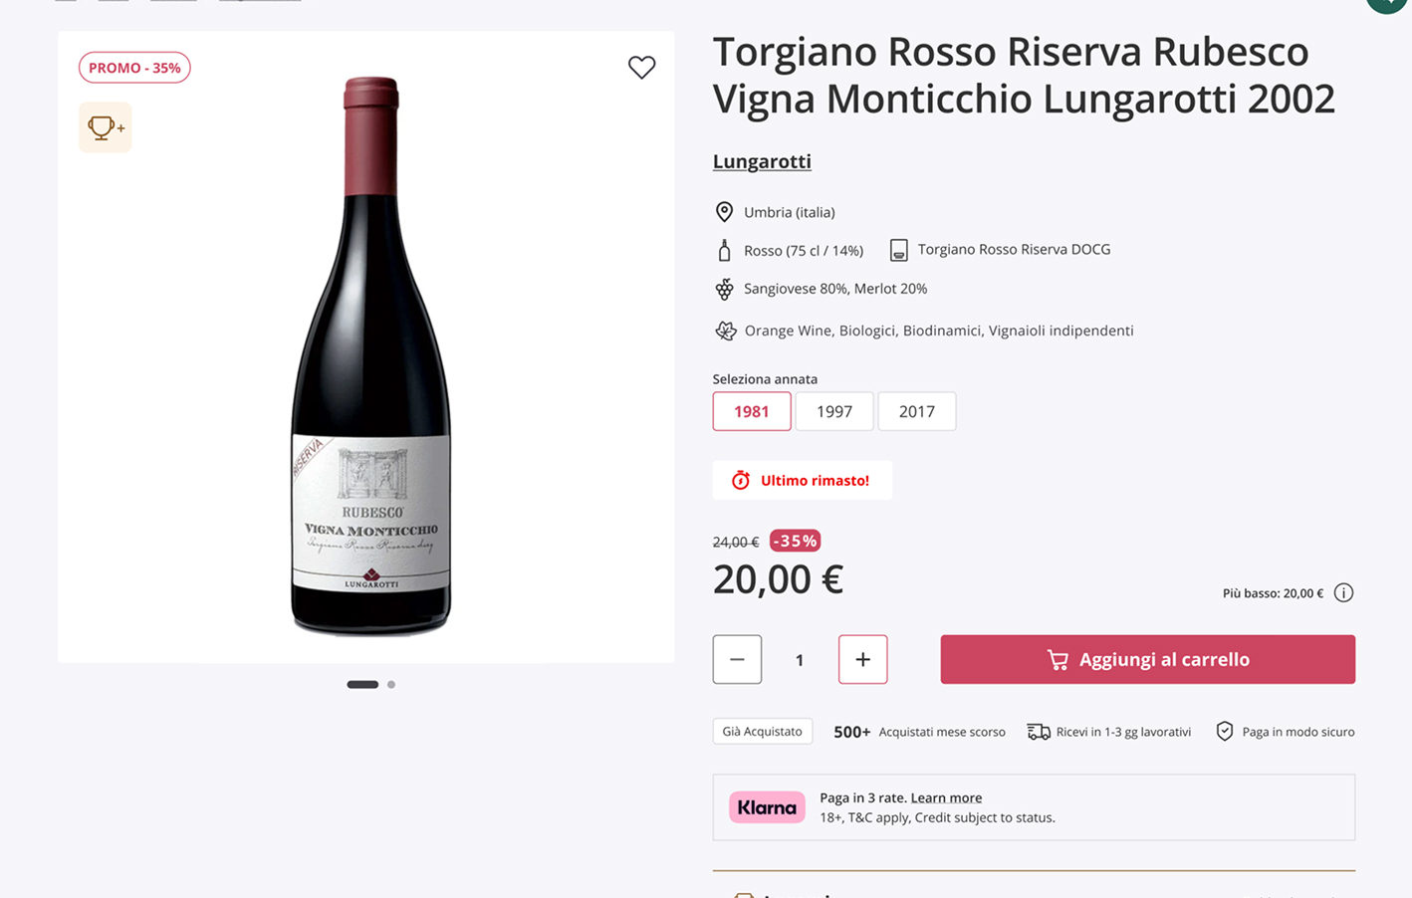Decrease quantity with the minus button
The image size is (1412, 898).
(x=737, y=659)
